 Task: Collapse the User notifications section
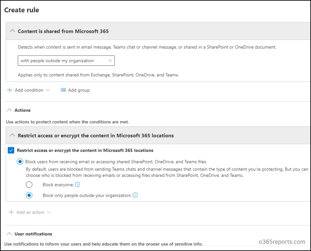coord(9,234)
